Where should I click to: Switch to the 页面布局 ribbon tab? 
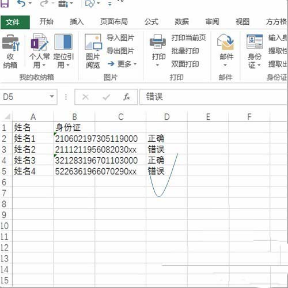point(114,22)
